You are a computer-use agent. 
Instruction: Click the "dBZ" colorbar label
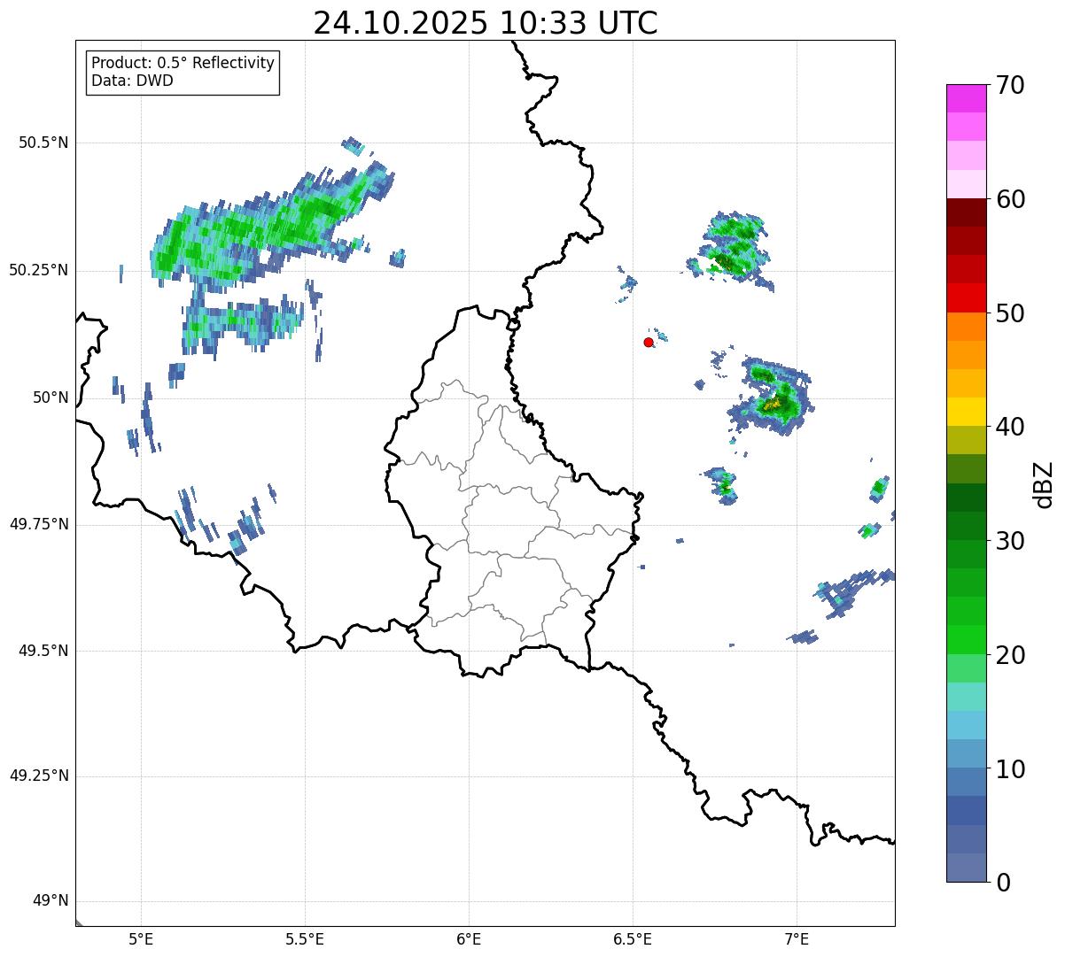[1044, 484]
